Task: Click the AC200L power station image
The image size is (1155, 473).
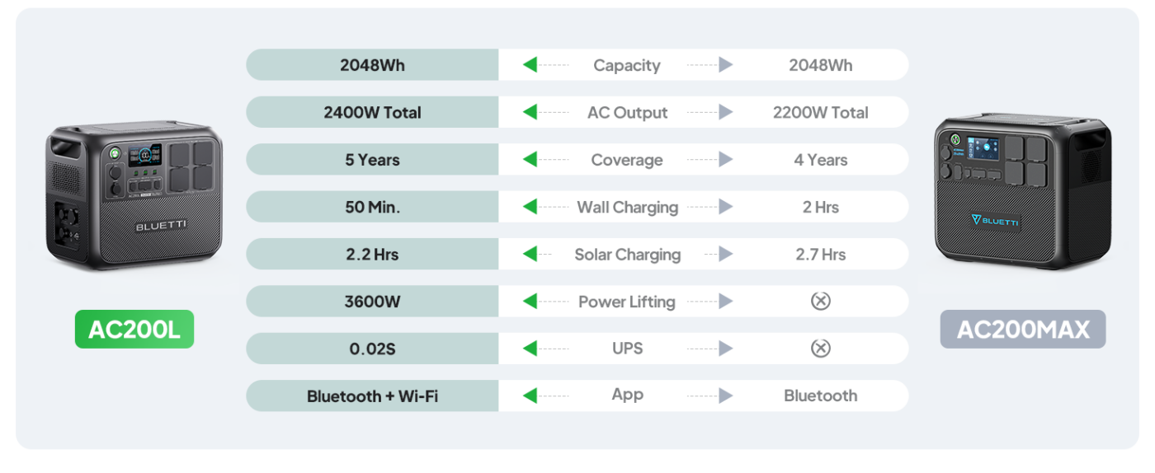Action: click(x=134, y=196)
